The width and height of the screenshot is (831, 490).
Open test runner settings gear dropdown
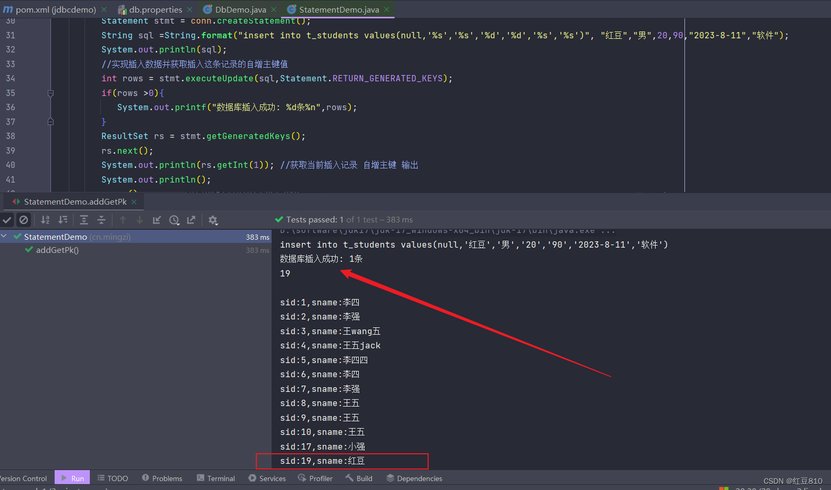point(213,220)
